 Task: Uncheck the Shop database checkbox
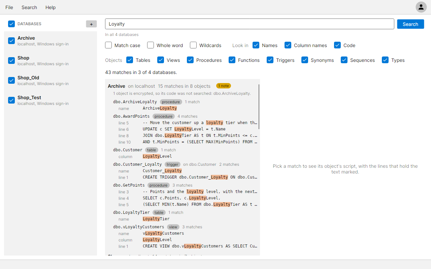[x=11, y=61]
